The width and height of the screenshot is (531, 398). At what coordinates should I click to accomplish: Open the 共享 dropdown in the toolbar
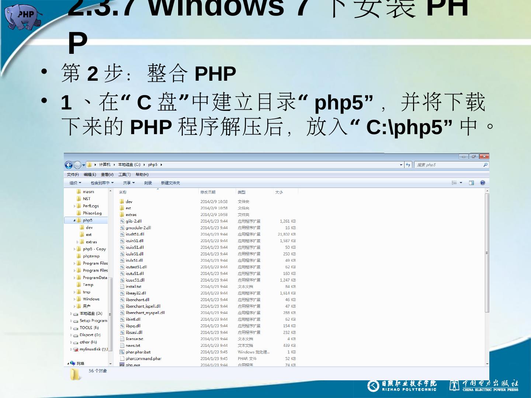click(x=129, y=183)
